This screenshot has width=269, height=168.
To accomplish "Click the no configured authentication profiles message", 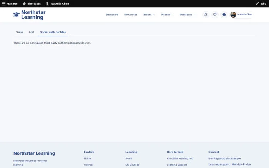I will (x=52, y=43).
